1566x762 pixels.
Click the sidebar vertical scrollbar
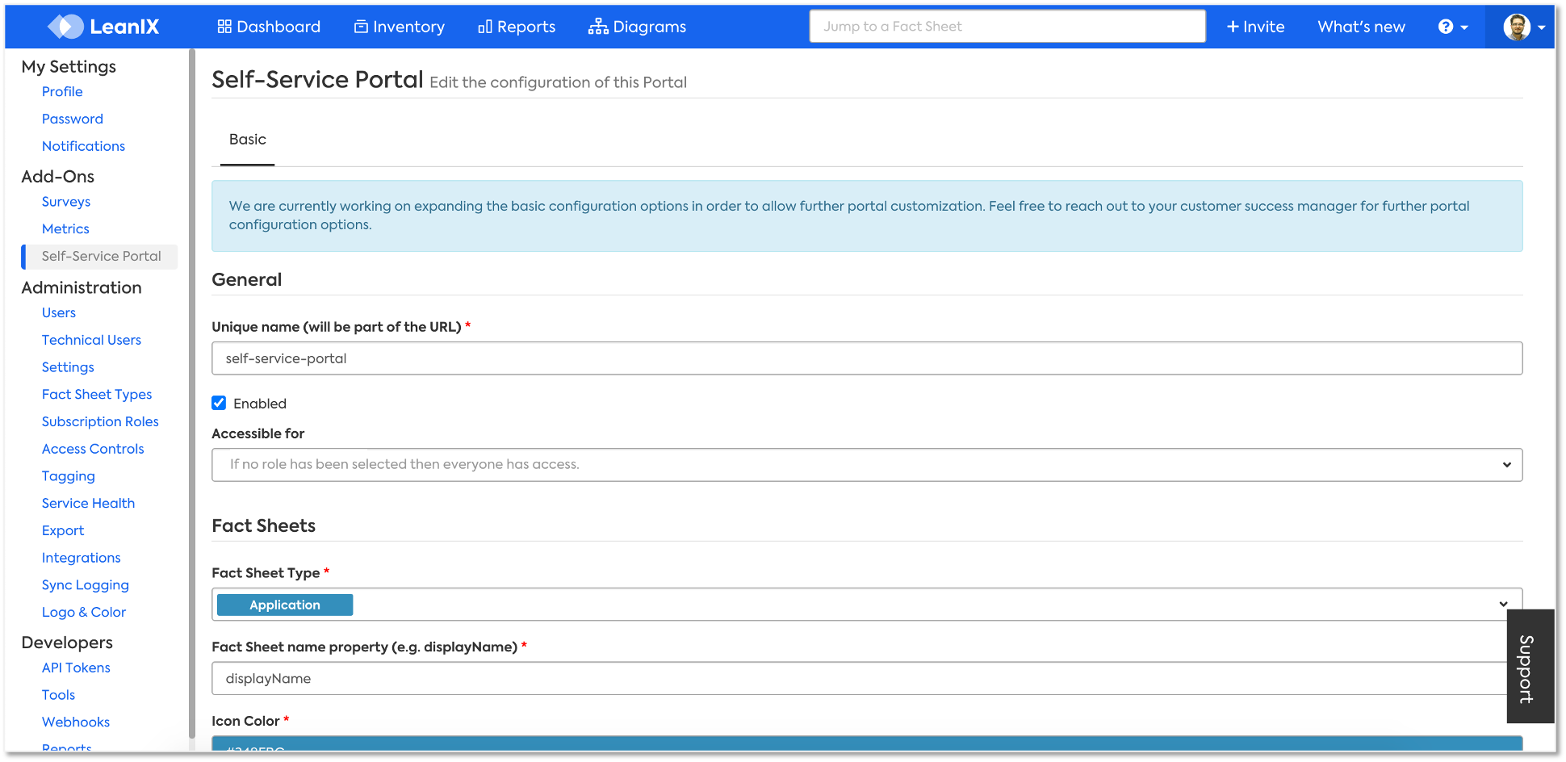tap(192, 394)
